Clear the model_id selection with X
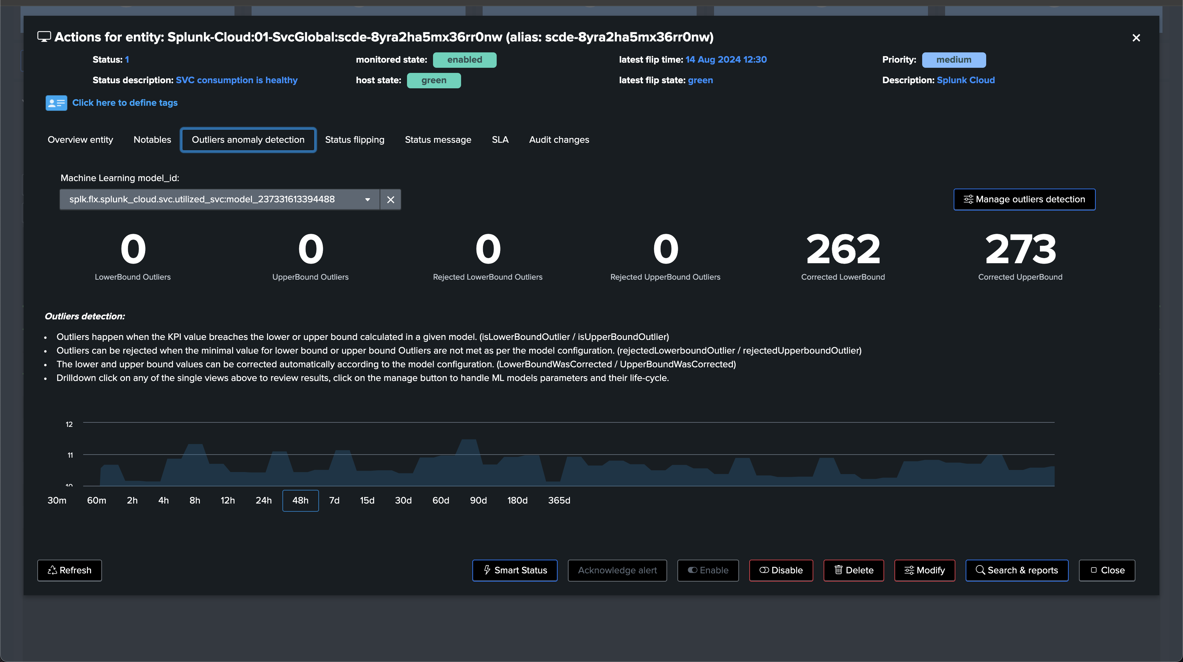Image resolution: width=1183 pixels, height=662 pixels. pos(390,200)
